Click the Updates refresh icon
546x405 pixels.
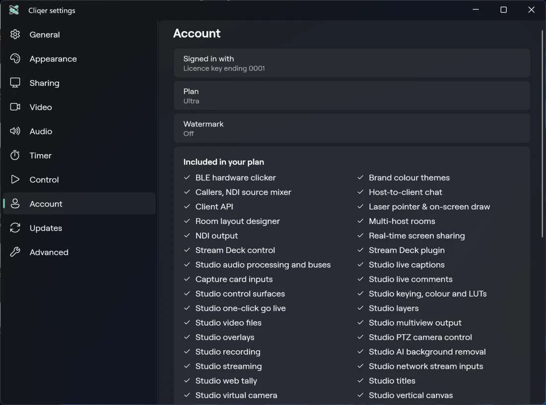(x=15, y=228)
